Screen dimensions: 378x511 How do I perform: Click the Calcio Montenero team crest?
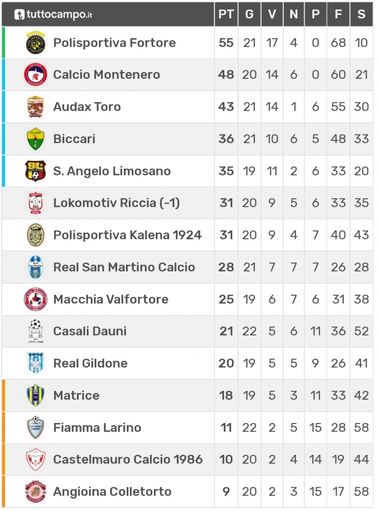[35, 74]
